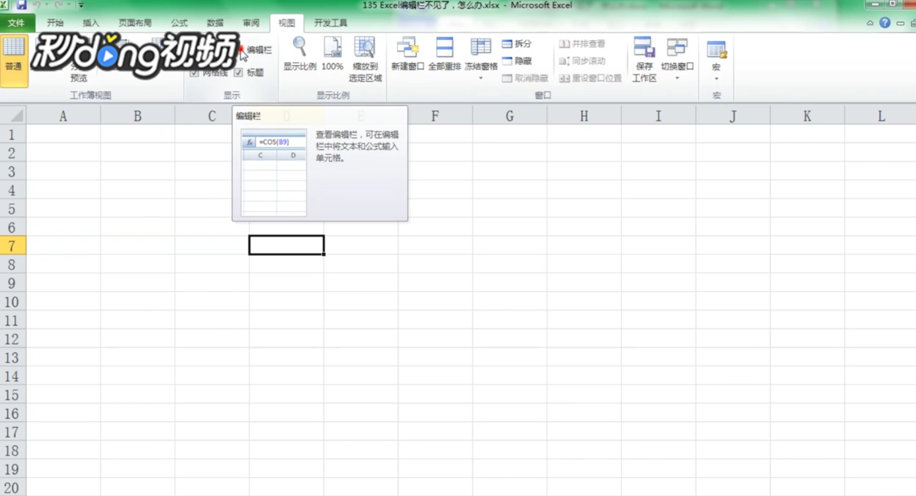
Task: Select row 1 header
Action: (12, 135)
